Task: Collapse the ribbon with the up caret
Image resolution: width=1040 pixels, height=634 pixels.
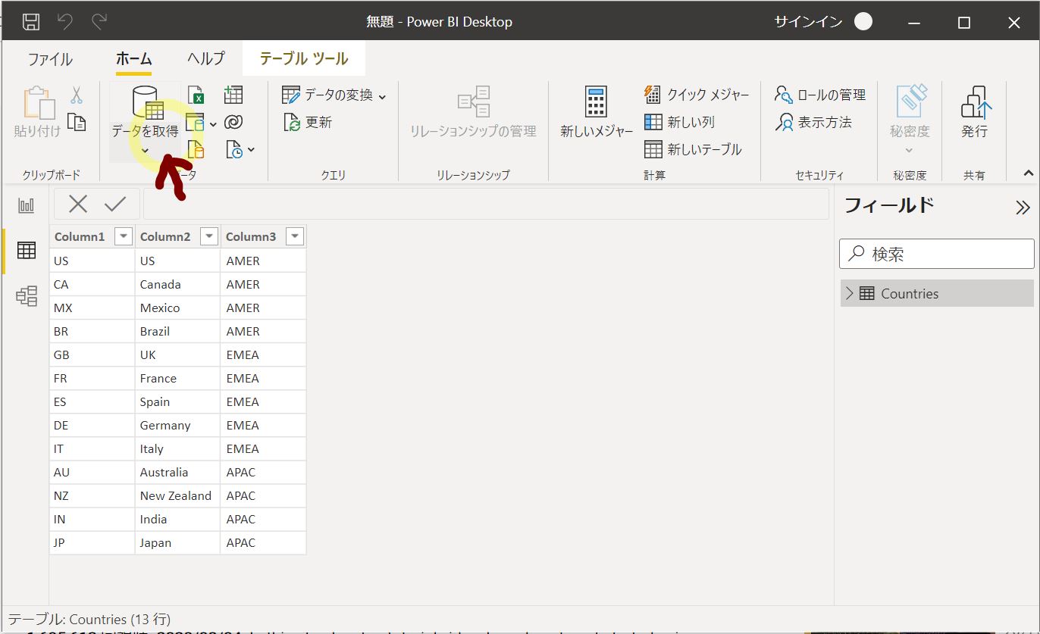Action: click(x=1029, y=173)
